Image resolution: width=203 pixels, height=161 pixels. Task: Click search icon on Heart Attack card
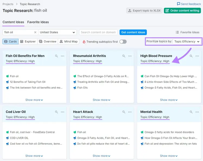tap(124, 112)
